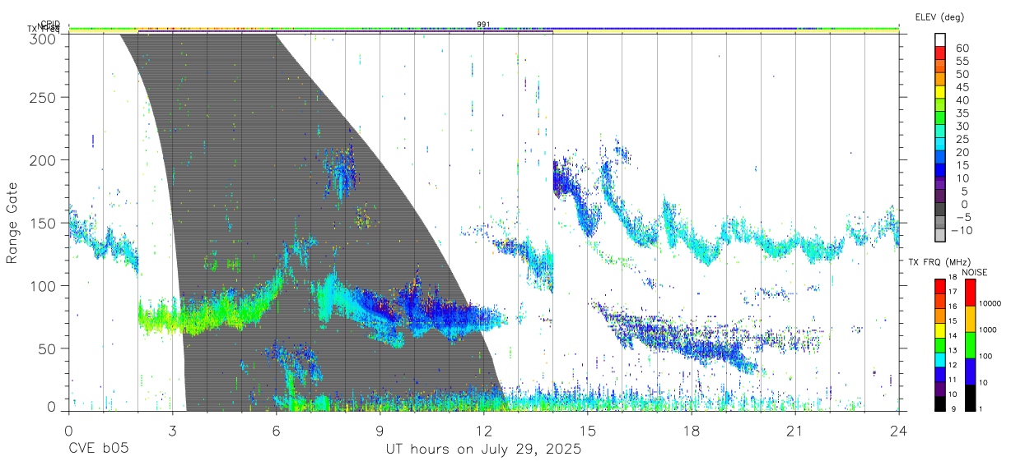The height and width of the screenshot is (466, 1011).
Task: Click the 'CVE b05' radar beam label
Action: (98, 450)
